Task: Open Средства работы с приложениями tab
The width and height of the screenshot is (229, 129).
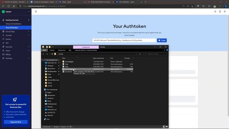Action: [x=86, y=50]
